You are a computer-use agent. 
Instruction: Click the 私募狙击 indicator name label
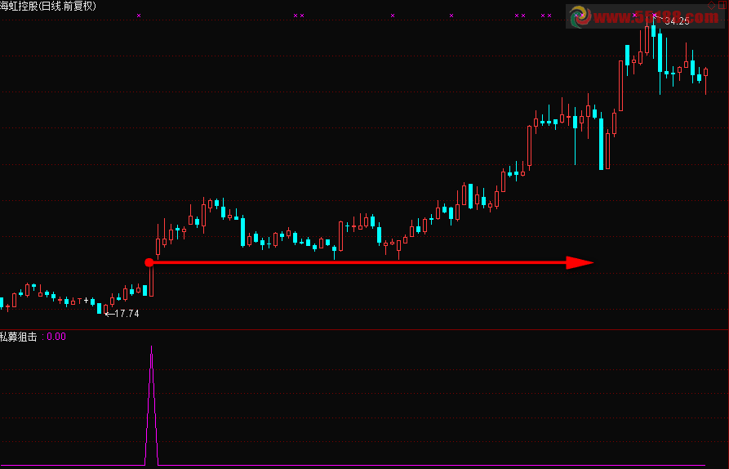pyautogui.click(x=19, y=337)
